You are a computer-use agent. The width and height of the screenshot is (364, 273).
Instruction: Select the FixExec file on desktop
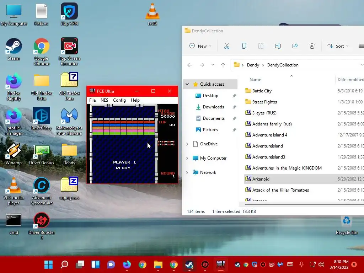click(41, 14)
